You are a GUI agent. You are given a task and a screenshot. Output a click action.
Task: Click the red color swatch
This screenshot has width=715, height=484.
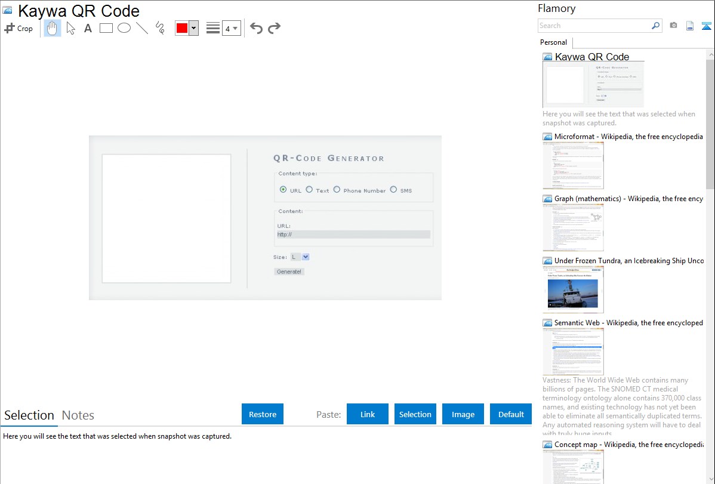point(182,28)
